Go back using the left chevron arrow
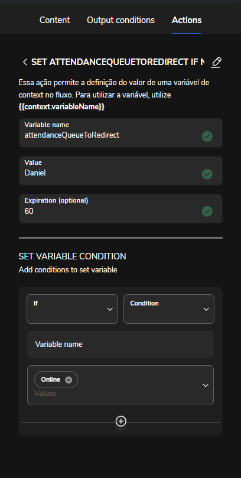 tap(25, 62)
